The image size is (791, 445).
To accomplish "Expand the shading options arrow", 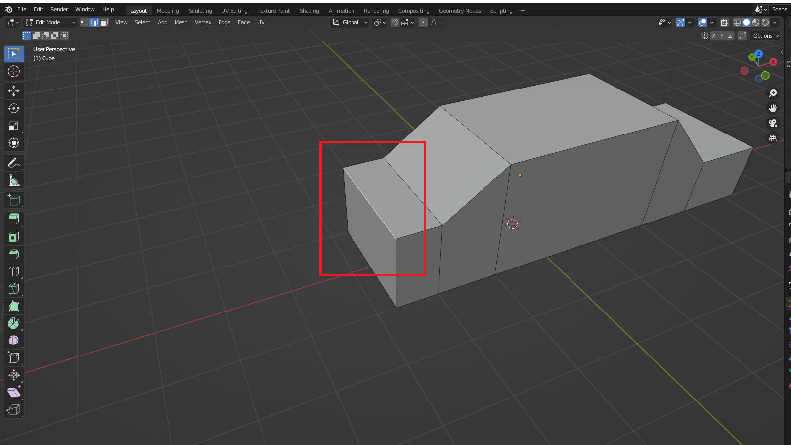I will [775, 22].
